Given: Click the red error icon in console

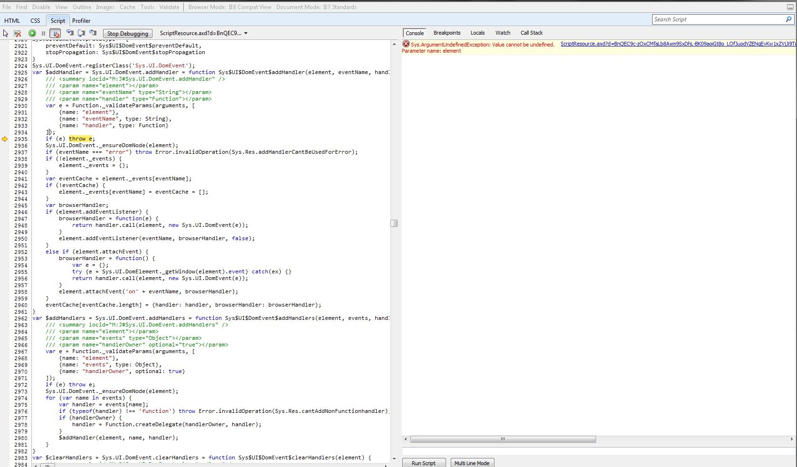Looking at the screenshot, I should click(x=406, y=44).
